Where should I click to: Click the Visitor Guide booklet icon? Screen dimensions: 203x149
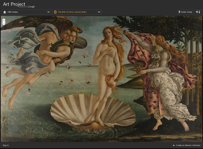[179, 12]
